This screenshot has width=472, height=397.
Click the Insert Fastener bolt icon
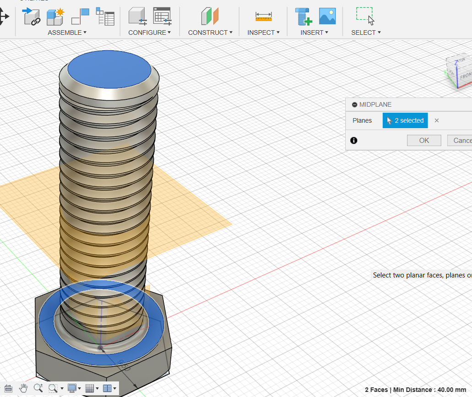(303, 16)
